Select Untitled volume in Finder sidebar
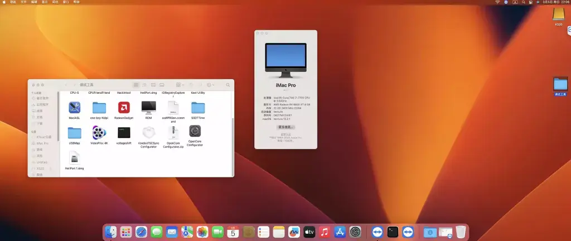571x241 pixels. (42, 162)
